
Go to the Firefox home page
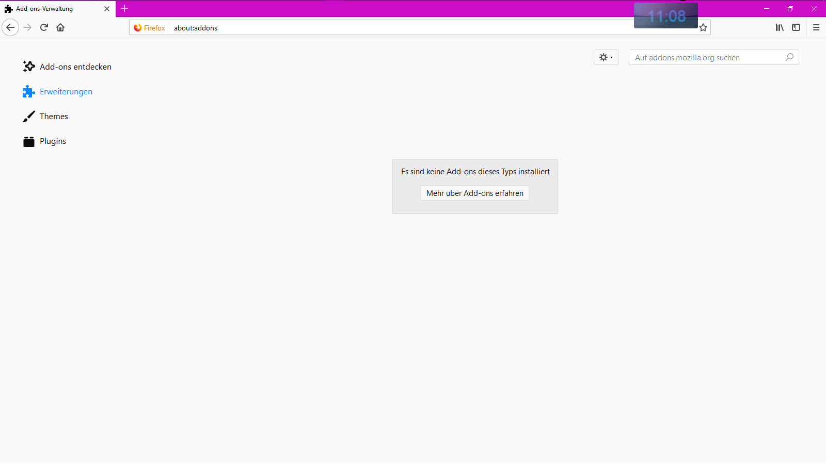tap(60, 27)
